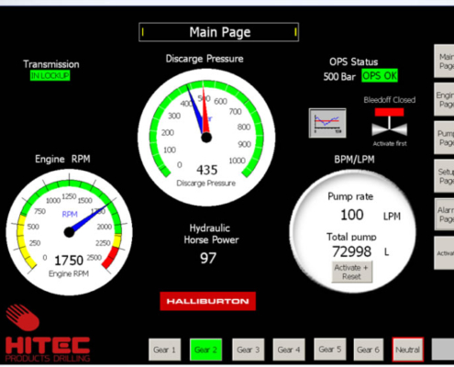Shift to Gear 4
Image resolution: width=454 pixels, height=367 pixels.
289,350
